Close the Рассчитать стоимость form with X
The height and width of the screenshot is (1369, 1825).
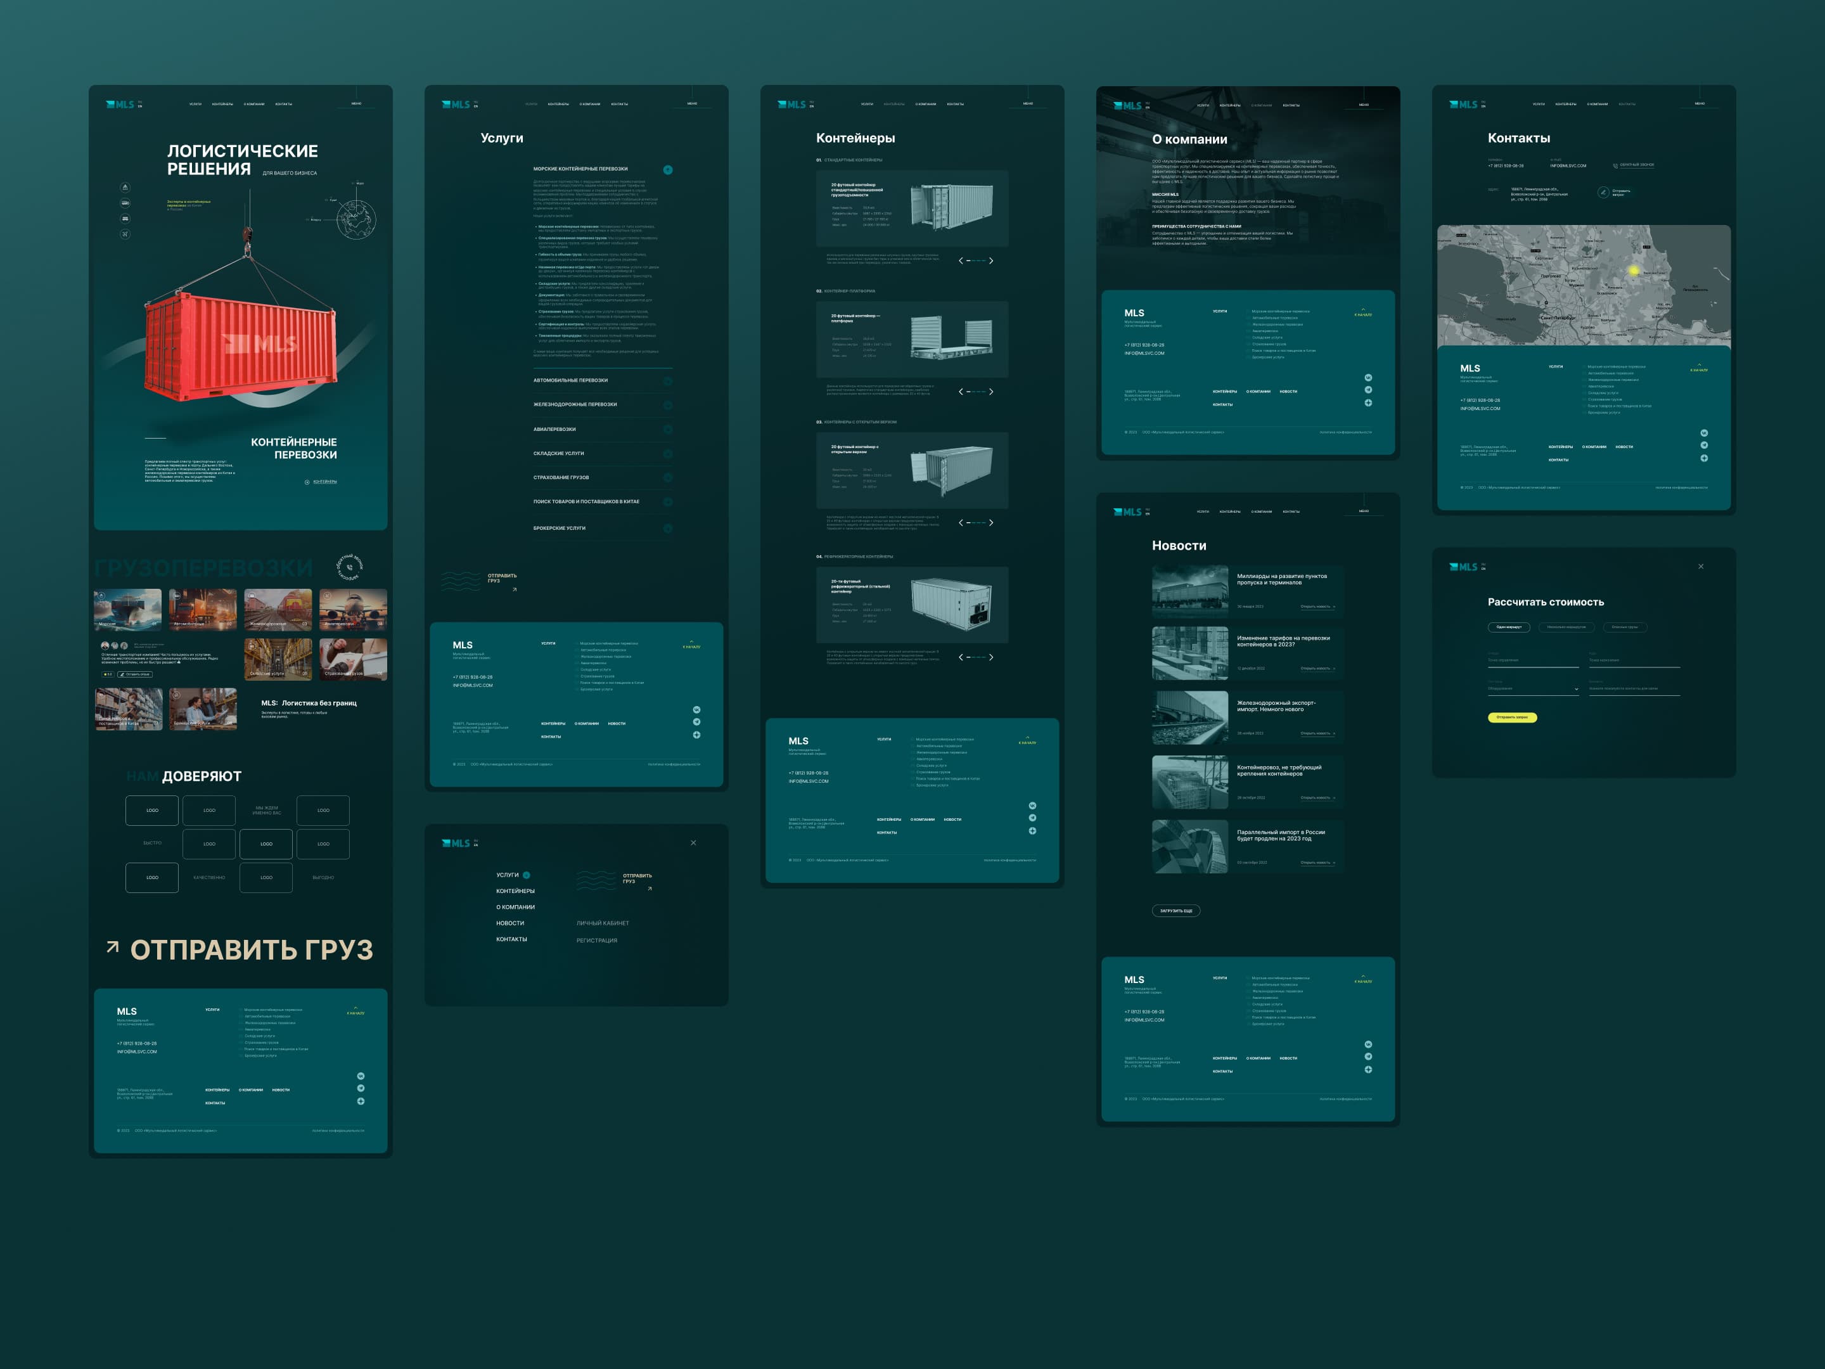point(1700,566)
